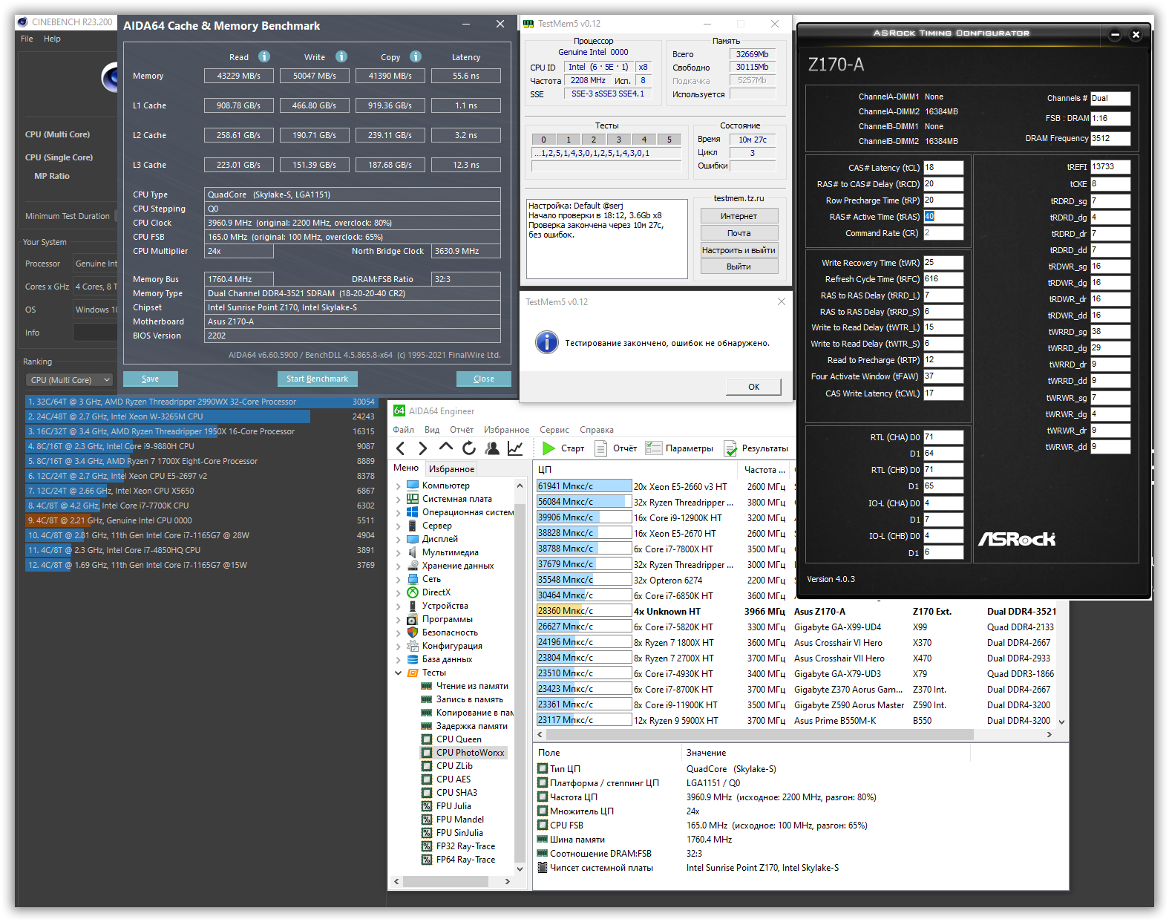The width and height of the screenshot is (1169, 922).
Task: Expand the Сервер tree node
Action: tap(399, 526)
